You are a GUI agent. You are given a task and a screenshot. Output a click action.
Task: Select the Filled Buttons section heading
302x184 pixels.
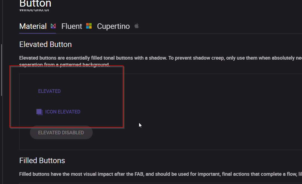(42, 160)
